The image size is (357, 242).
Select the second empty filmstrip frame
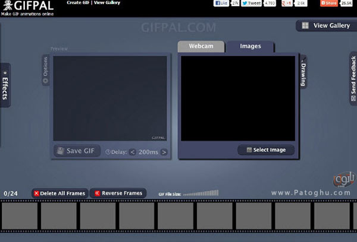pyautogui.click(x=59, y=216)
